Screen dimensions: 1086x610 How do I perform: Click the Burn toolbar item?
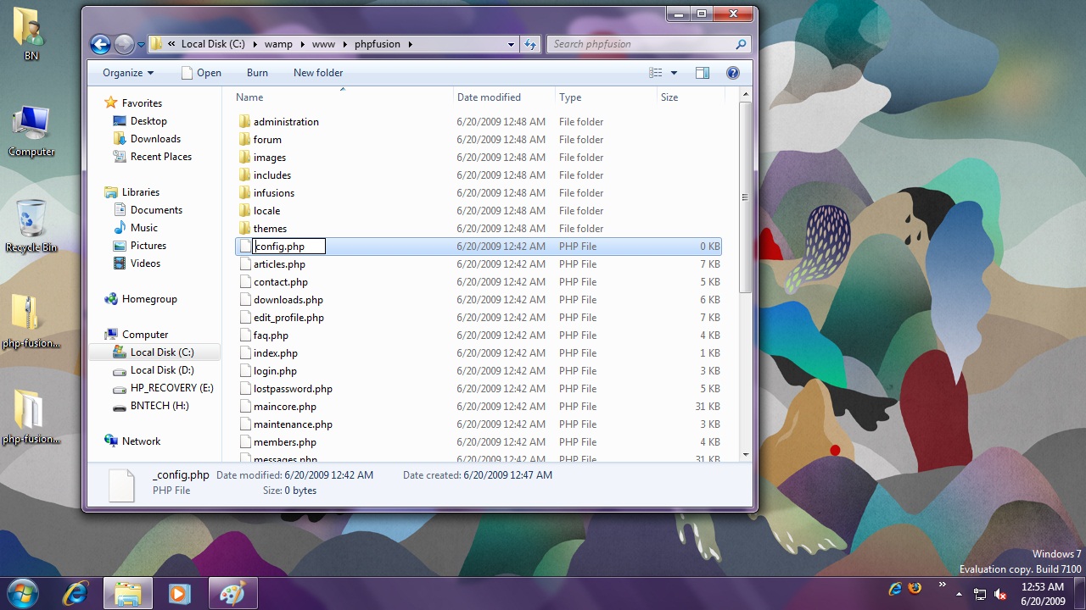(x=257, y=73)
